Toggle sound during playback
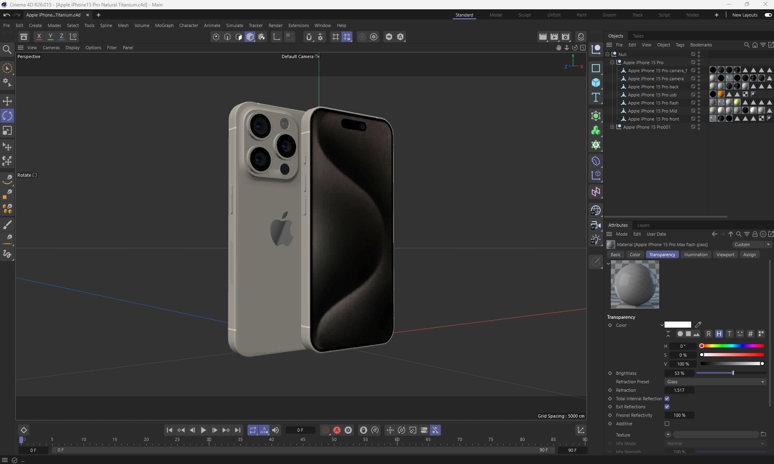This screenshot has height=464, width=774. point(276,430)
